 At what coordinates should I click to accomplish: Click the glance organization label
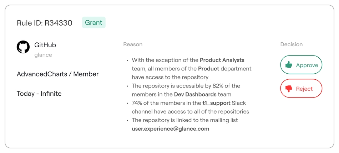43,55
